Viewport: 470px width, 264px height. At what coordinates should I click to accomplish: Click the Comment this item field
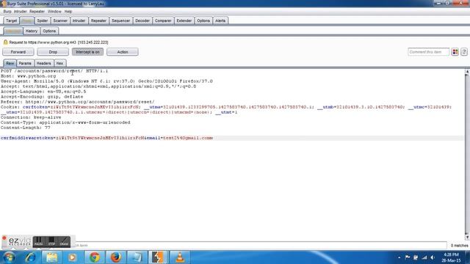pyautogui.click(x=428, y=52)
